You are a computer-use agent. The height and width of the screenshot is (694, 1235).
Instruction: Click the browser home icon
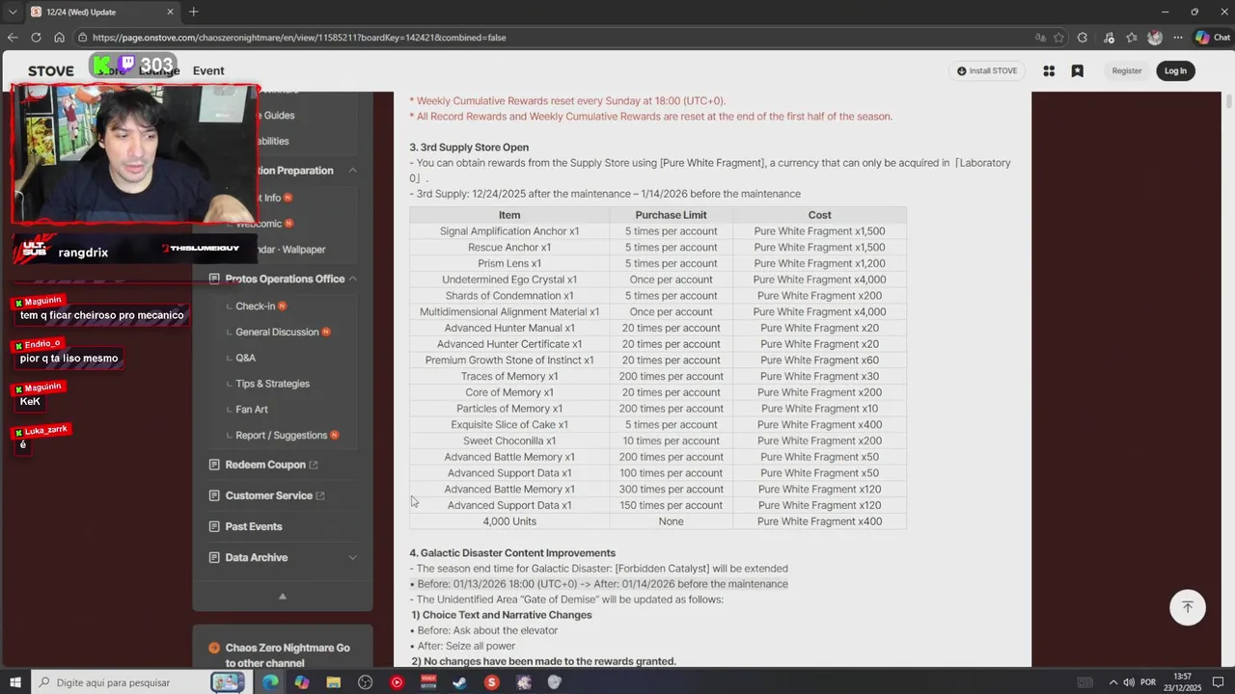[59, 38]
